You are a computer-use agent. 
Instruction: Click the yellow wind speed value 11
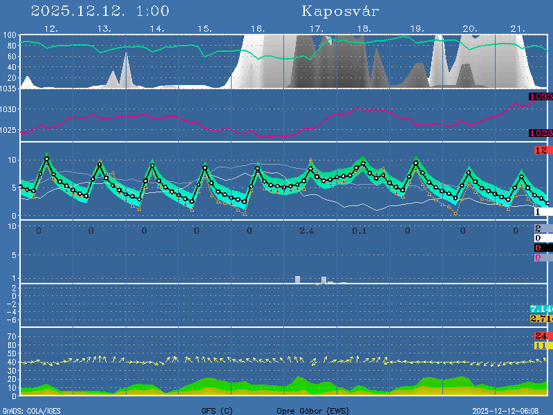[541, 345]
